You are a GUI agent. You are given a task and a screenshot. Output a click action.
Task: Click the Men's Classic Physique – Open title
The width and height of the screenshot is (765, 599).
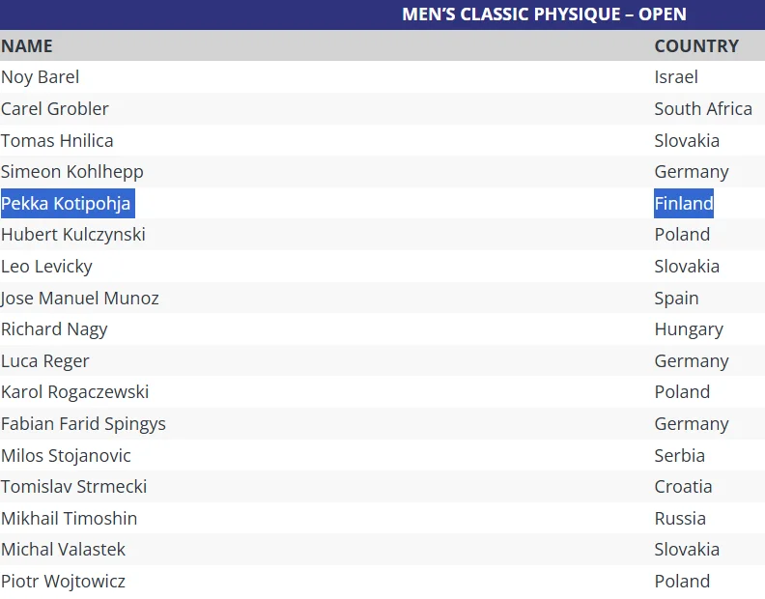[x=544, y=14]
